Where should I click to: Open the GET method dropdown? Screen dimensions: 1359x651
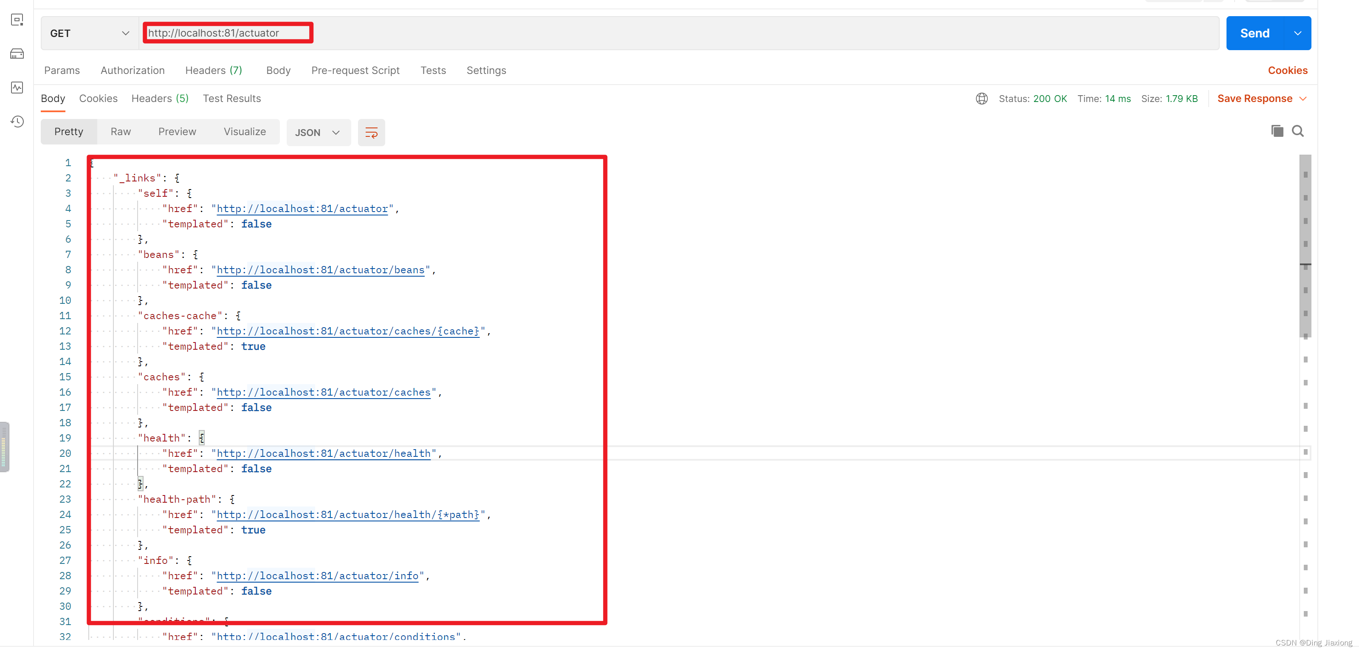tap(90, 33)
